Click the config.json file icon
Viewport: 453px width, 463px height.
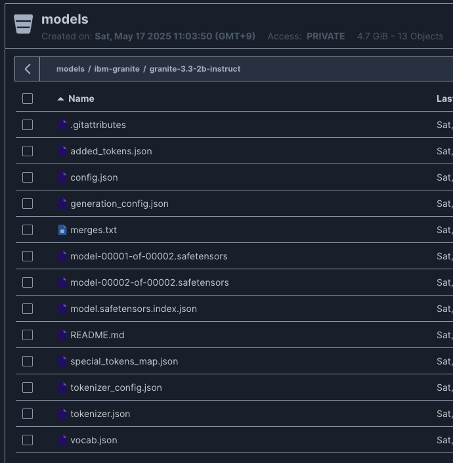click(x=62, y=177)
